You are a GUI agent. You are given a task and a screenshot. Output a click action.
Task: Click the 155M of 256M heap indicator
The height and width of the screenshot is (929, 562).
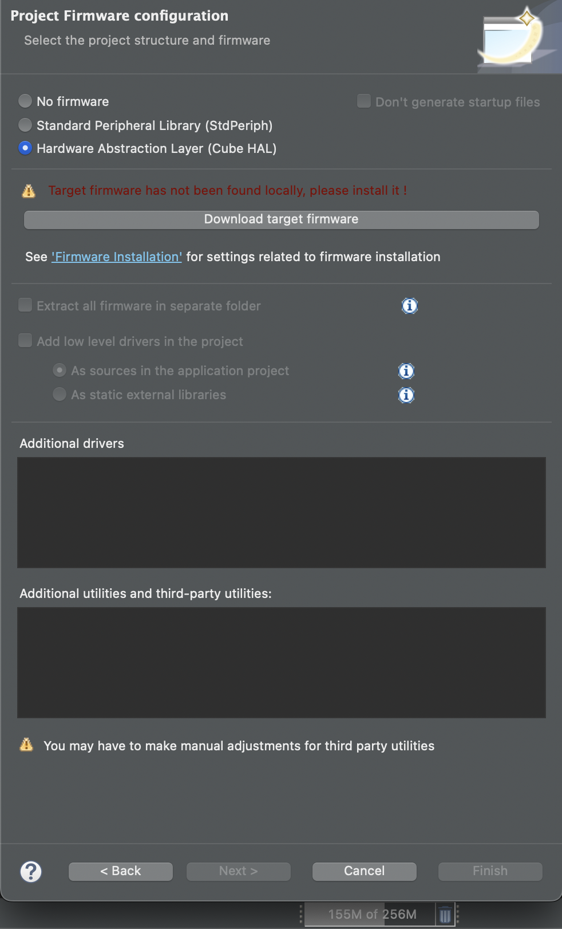(372, 915)
